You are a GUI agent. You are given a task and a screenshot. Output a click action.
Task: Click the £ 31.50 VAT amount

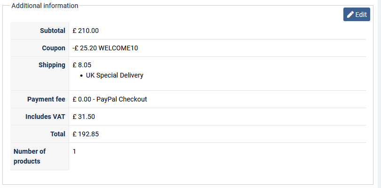(x=84, y=117)
